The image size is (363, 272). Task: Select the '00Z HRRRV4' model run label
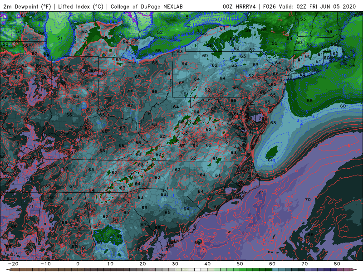point(240,7)
